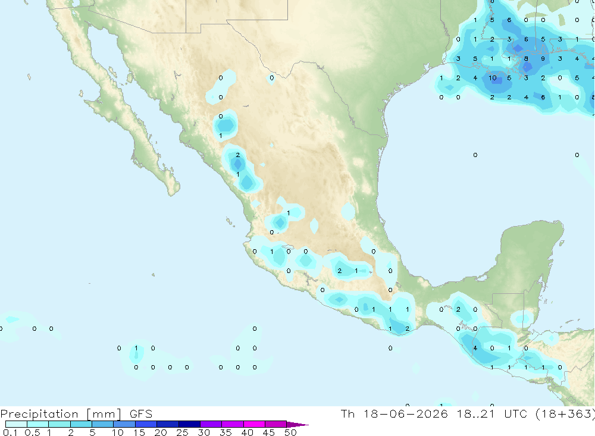Click the legend tick label '0.1'
Image resolution: width=595 pixels, height=436 pixels.
pyautogui.click(x=10, y=432)
